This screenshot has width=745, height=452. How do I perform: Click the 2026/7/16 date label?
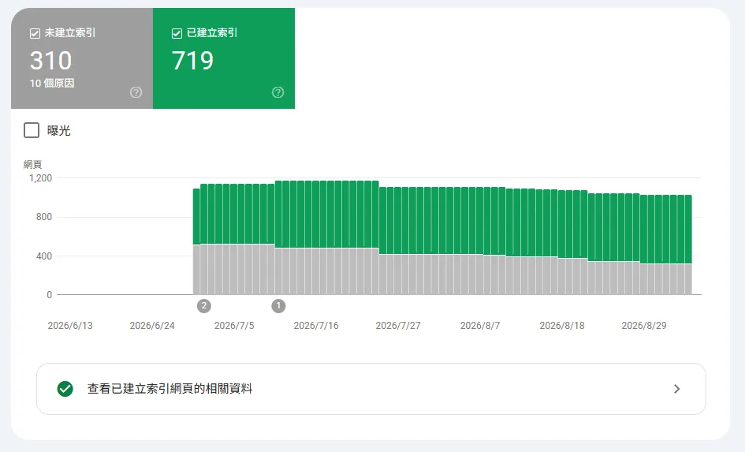tap(316, 326)
